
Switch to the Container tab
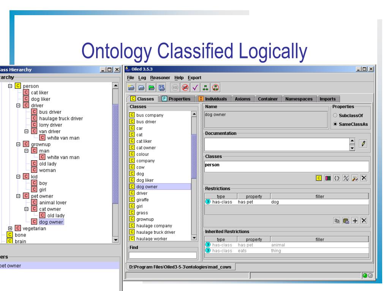click(268, 99)
